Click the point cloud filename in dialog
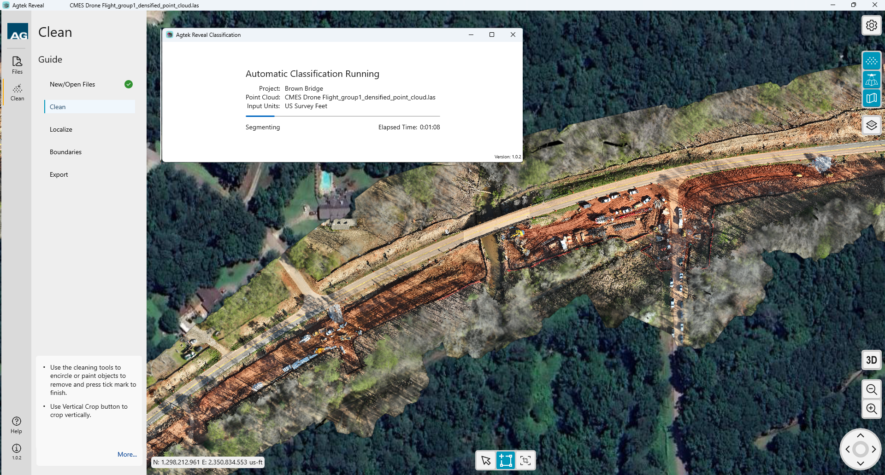The height and width of the screenshot is (475, 885). tap(360, 97)
